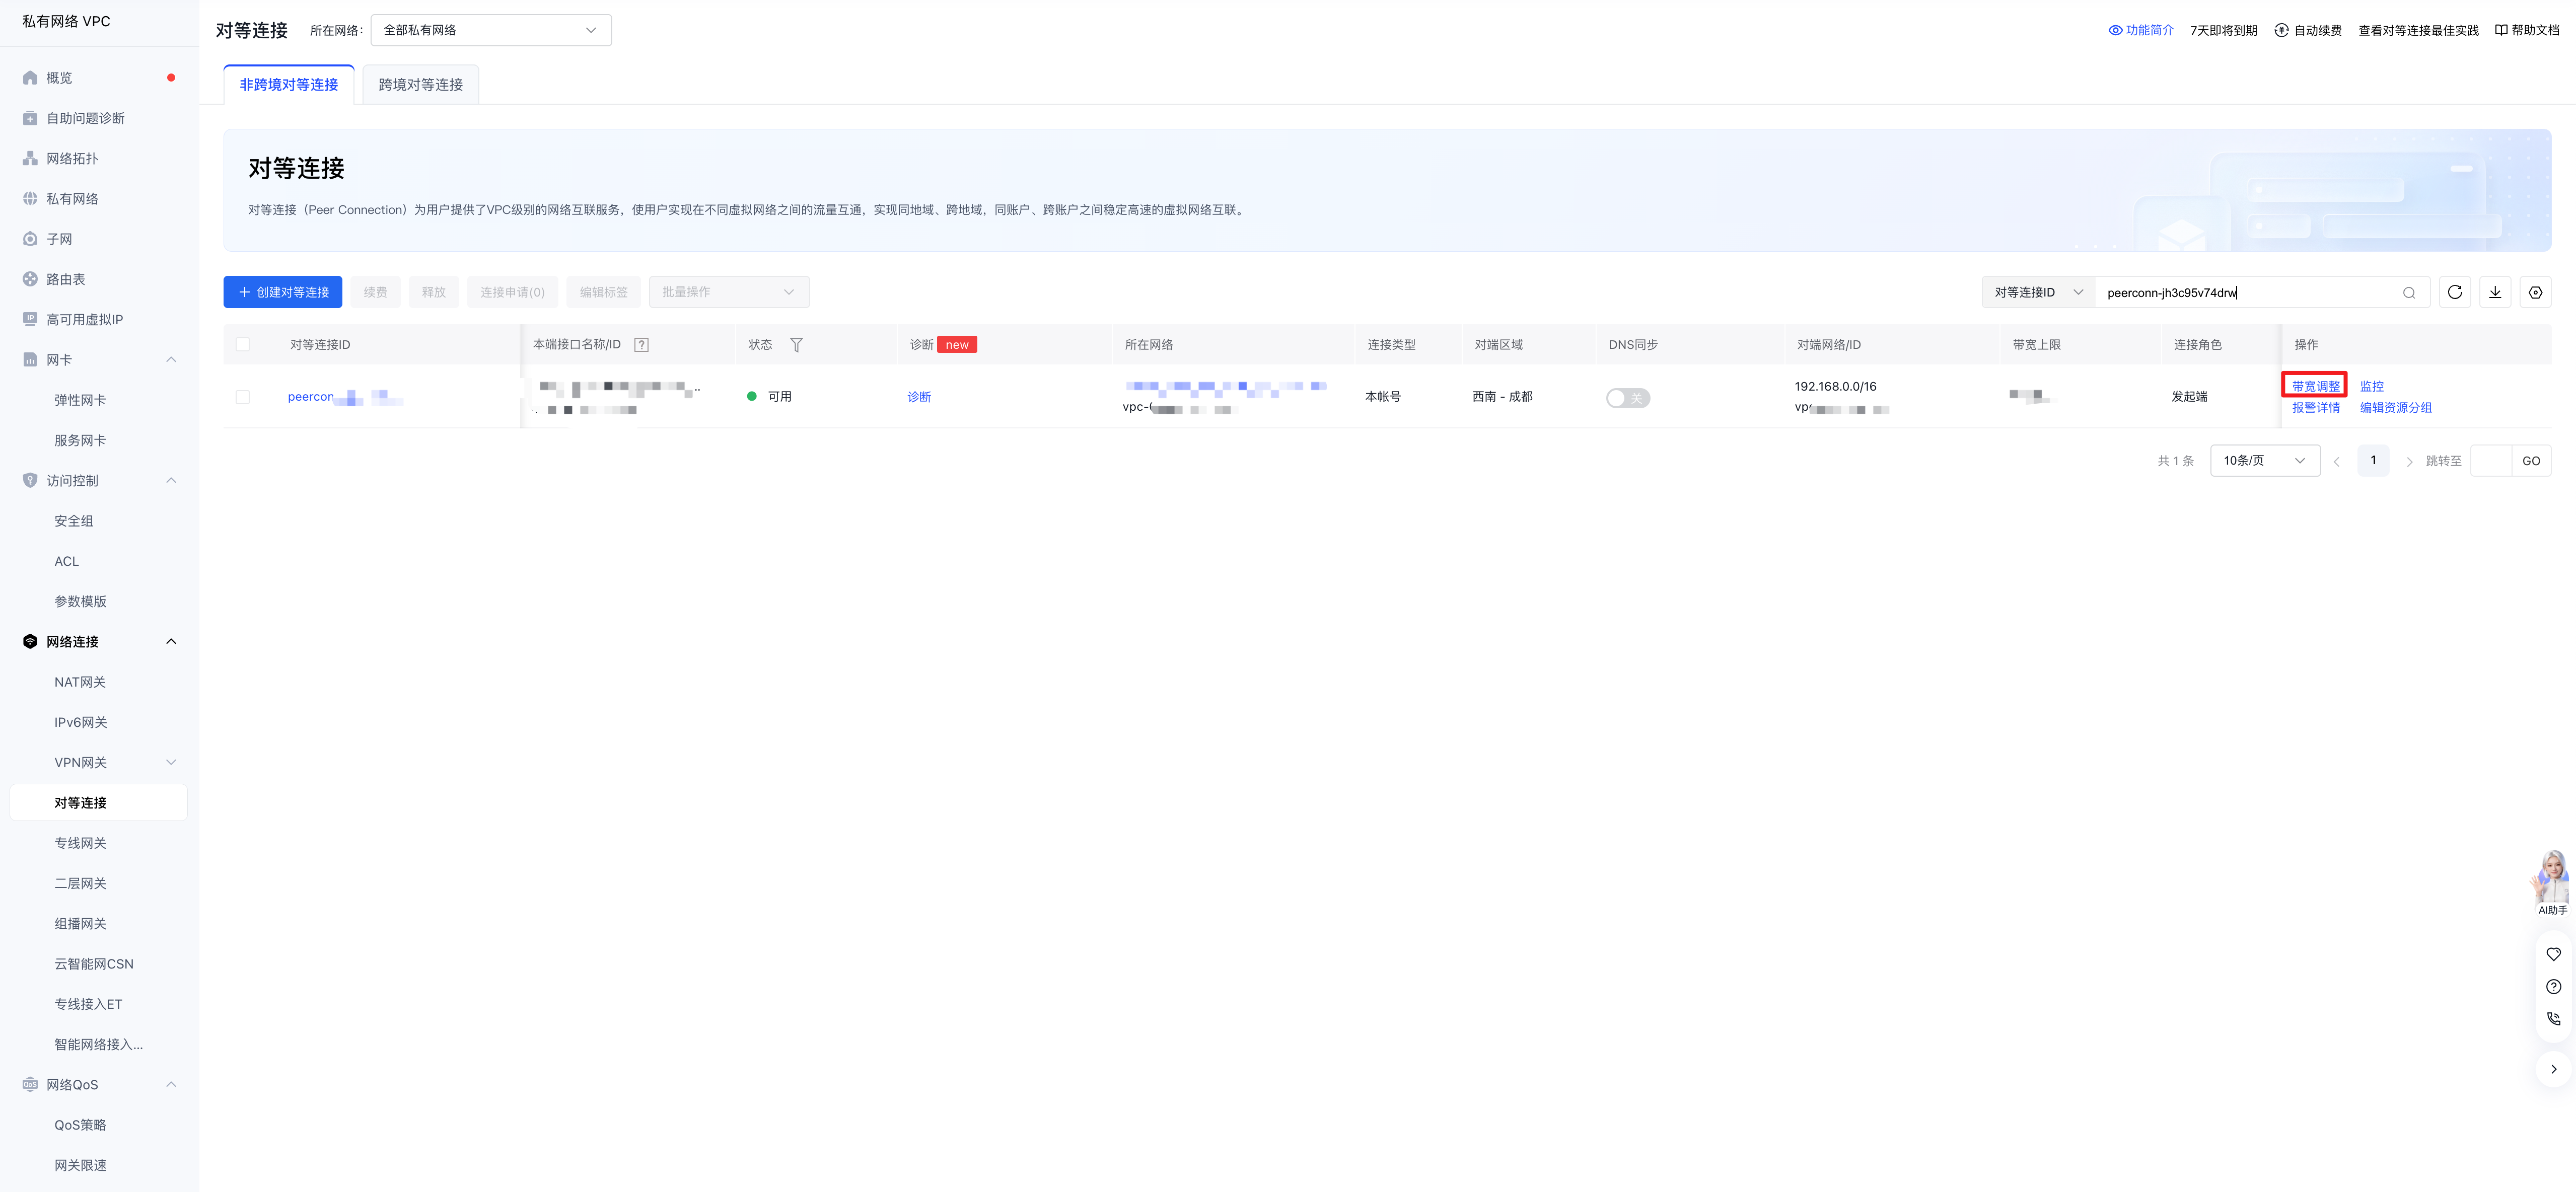Click 编辑资源分组 link
This screenshot has height=1192, width=2576.
(x=2396, y=408)
